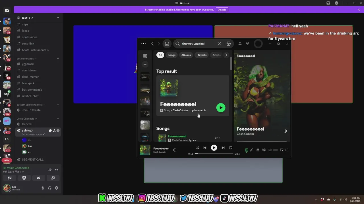The height and width of the screenshot is (204, 364).
Task: Add channel to Voice Channels category
Action: [x=58, y=119]
